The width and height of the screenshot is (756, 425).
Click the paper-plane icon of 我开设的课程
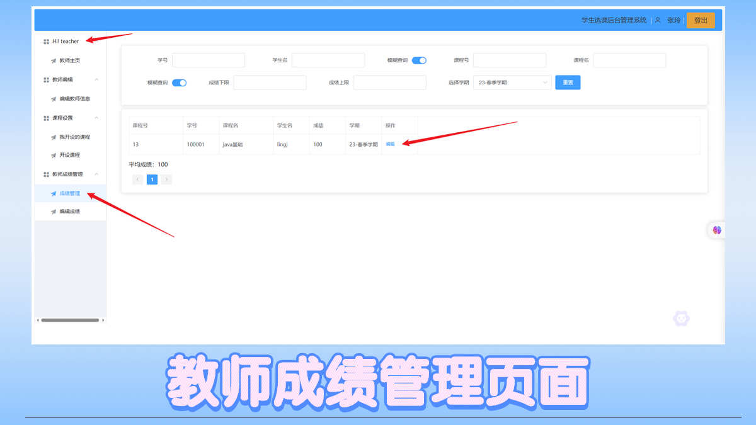[x=54, y=137]
